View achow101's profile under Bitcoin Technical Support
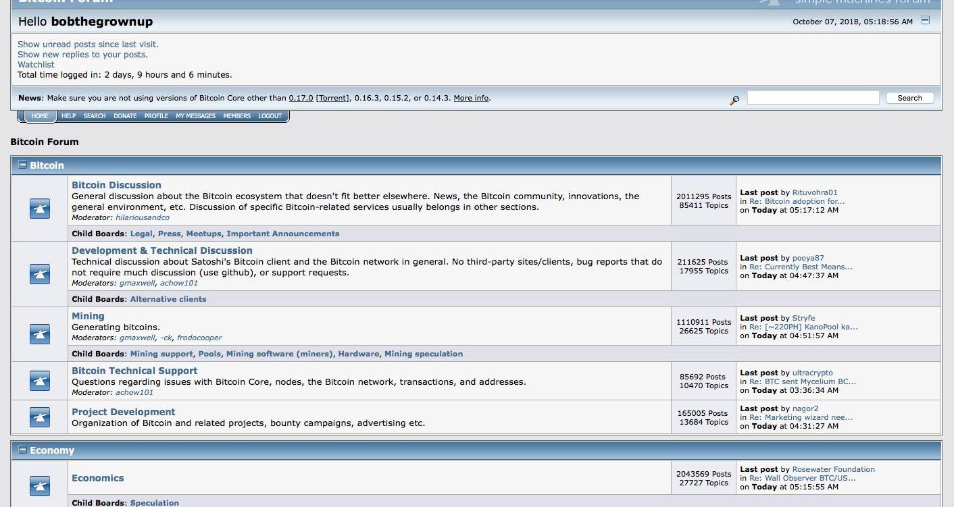 (134, 392)
